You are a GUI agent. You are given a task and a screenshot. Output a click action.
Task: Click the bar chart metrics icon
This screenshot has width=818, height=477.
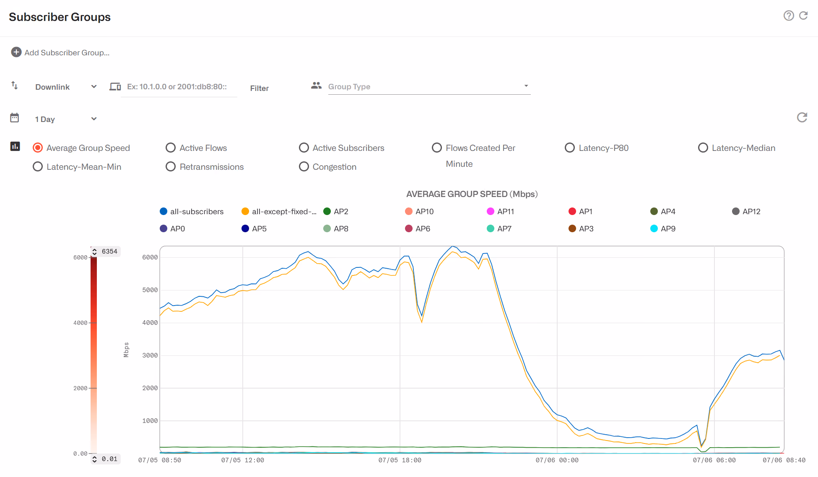15,146
